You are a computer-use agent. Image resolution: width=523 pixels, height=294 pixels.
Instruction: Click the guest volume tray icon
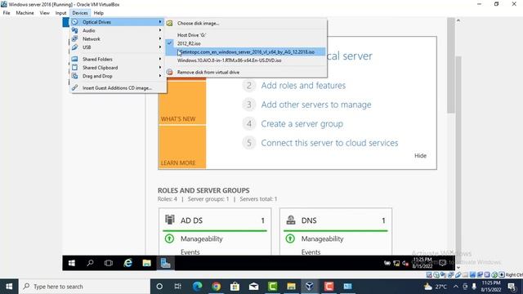(x=405, y=263)
